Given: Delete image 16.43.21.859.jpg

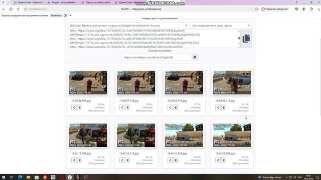Looking at the screenshot, I should click(x=176, y=160).
